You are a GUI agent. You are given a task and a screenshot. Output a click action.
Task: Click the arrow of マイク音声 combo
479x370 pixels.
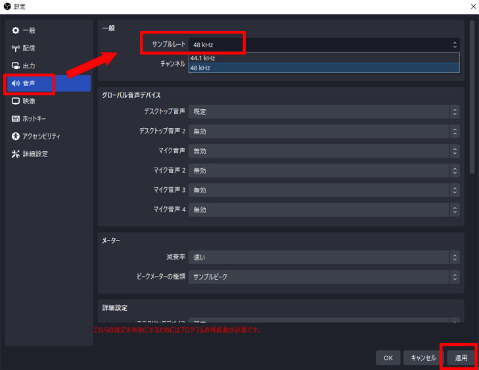click(x=455, y=151)
